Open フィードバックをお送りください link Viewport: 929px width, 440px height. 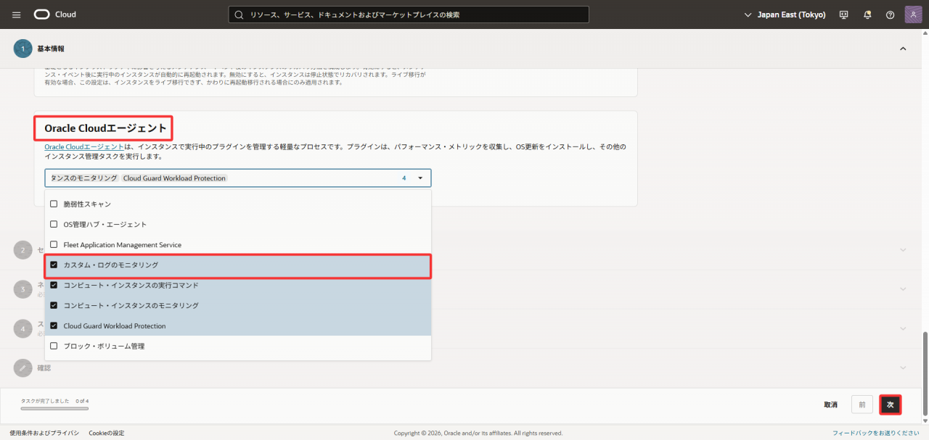coord(876,433)
